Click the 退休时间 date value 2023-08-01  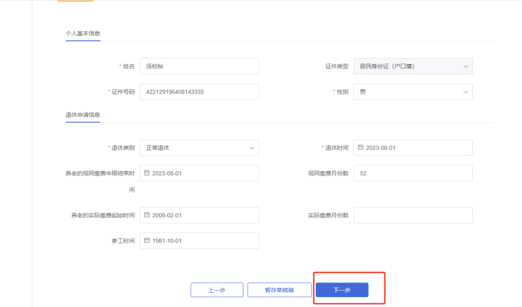[380, 148]
